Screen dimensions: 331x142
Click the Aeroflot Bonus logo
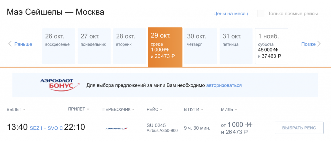coord(60,85)
